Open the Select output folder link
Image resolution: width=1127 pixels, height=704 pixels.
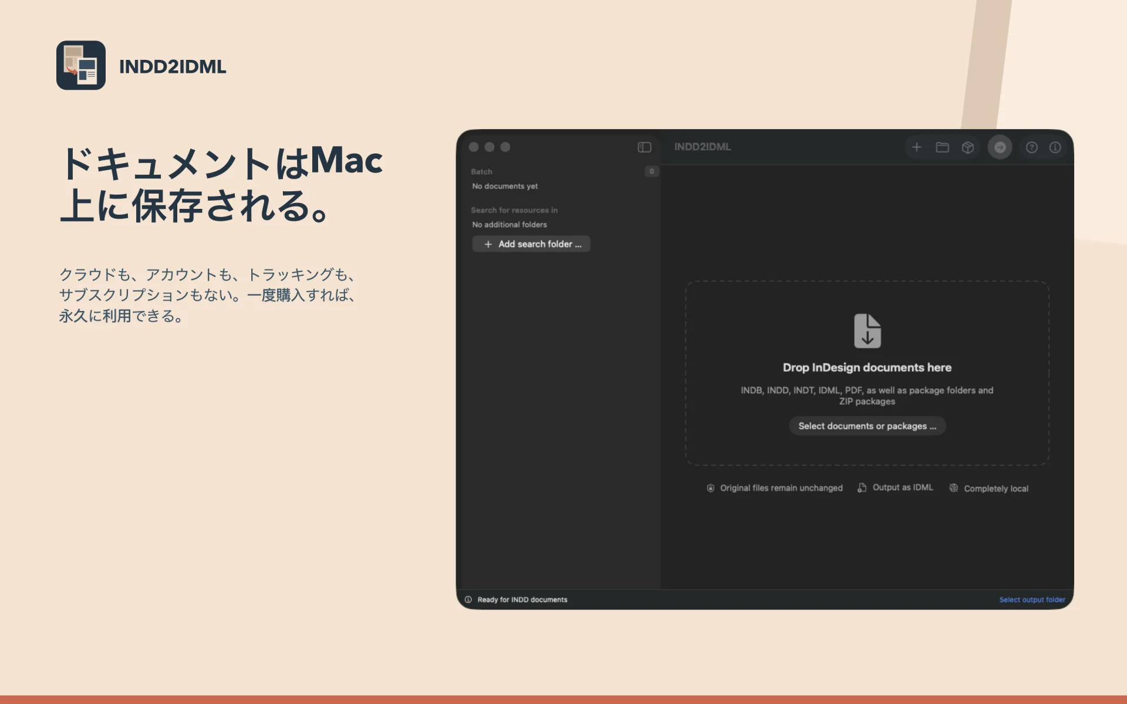tap(1032, 600)
